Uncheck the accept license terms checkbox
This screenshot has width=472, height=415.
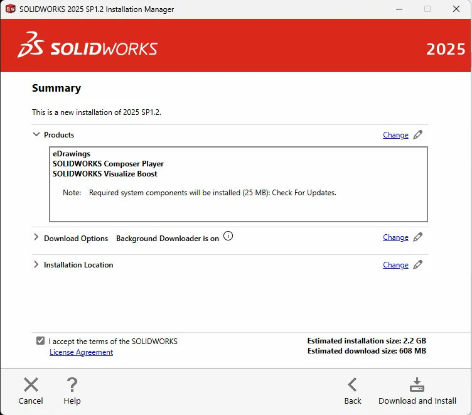pos(40,341)
